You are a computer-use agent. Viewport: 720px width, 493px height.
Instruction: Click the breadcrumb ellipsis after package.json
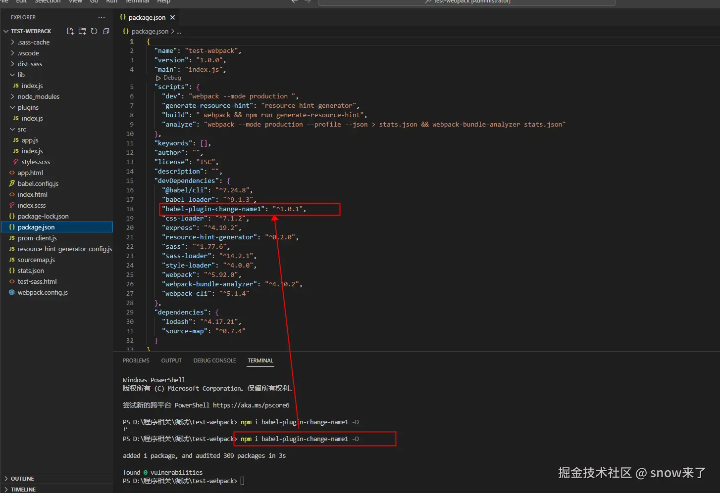click(x=179, y=32)
